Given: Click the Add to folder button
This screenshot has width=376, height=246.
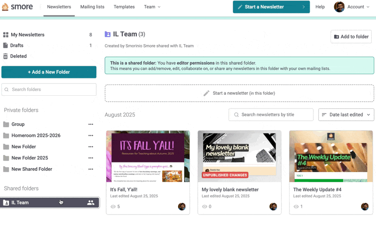Looking at the screenshot, I should [x=351, y=37].
